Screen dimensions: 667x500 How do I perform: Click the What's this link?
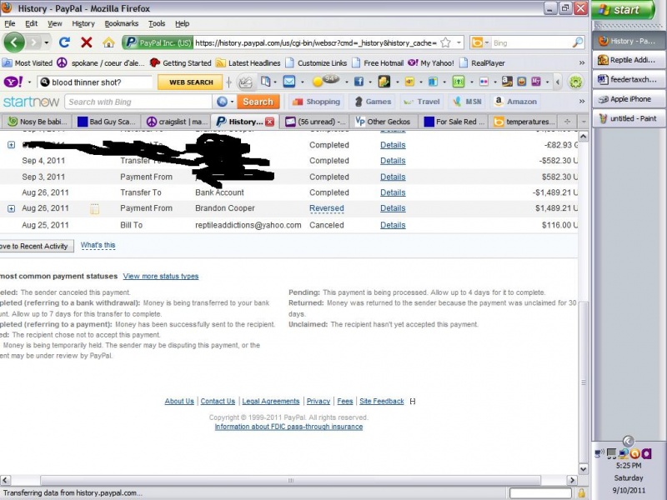pos(98,245)
